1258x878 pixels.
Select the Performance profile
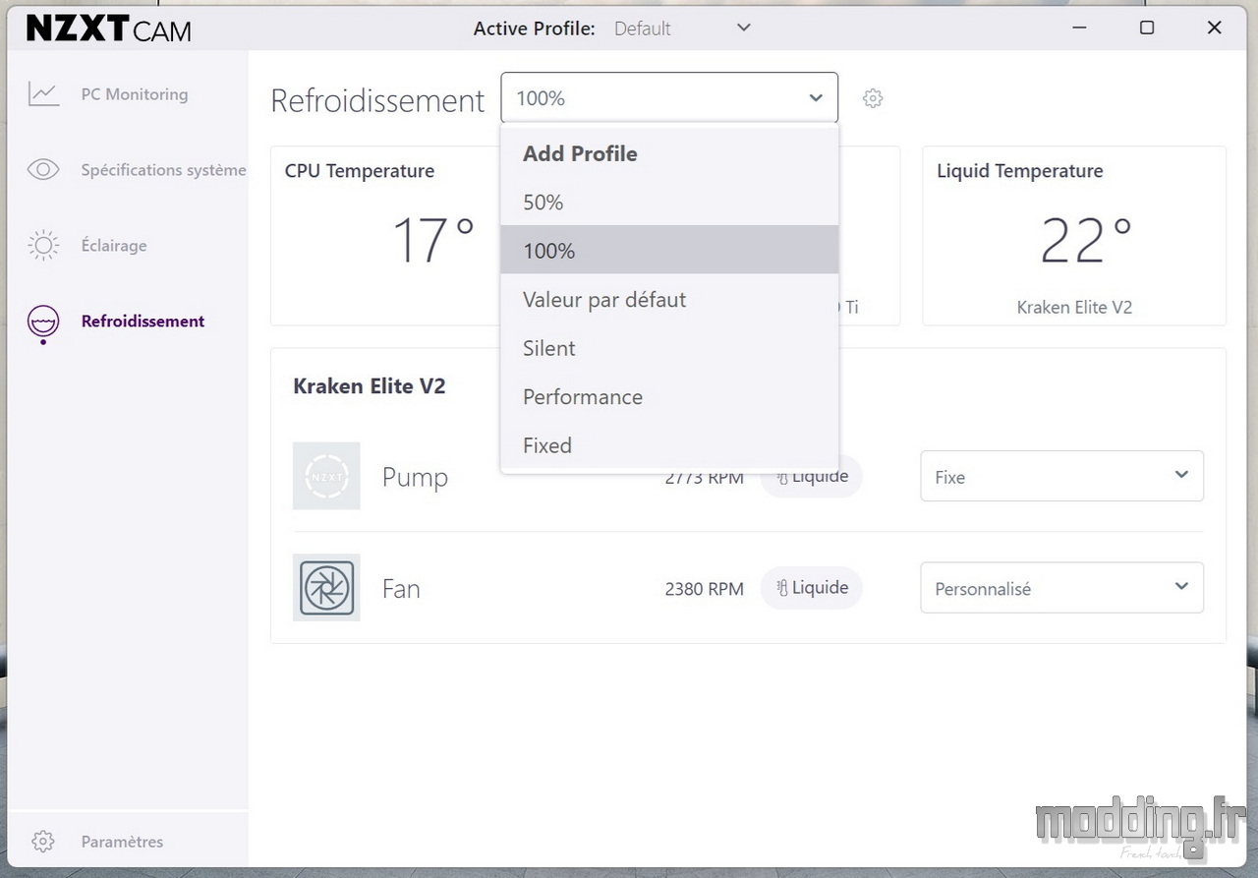point(669,396)
